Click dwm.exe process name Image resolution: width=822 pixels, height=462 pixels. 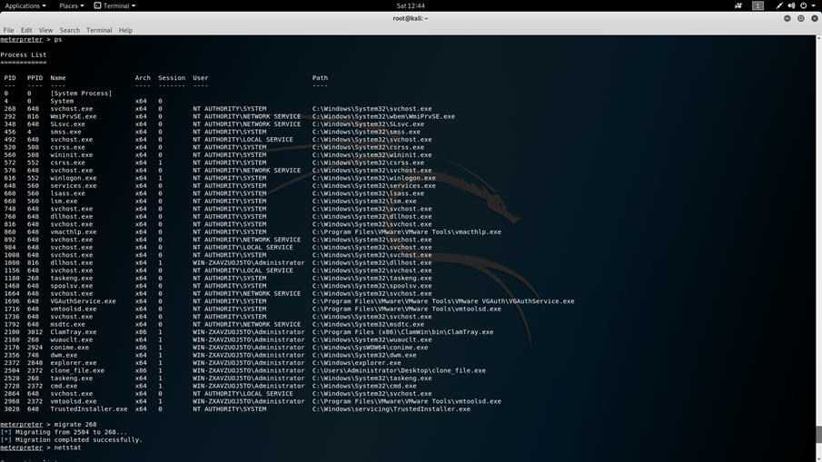tap(64, 355)
